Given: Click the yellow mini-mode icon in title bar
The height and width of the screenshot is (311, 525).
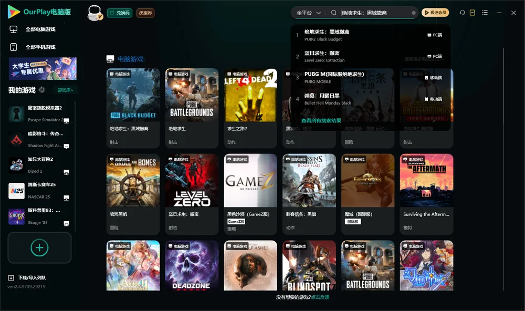Looking at the screenshot, I should coord(472,13).
